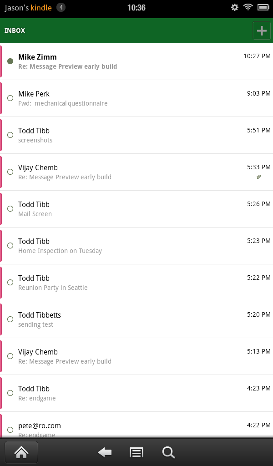This screenshot has height=466, width=273.
Task: Tap the notification count badge
Action: click(61, 7)
